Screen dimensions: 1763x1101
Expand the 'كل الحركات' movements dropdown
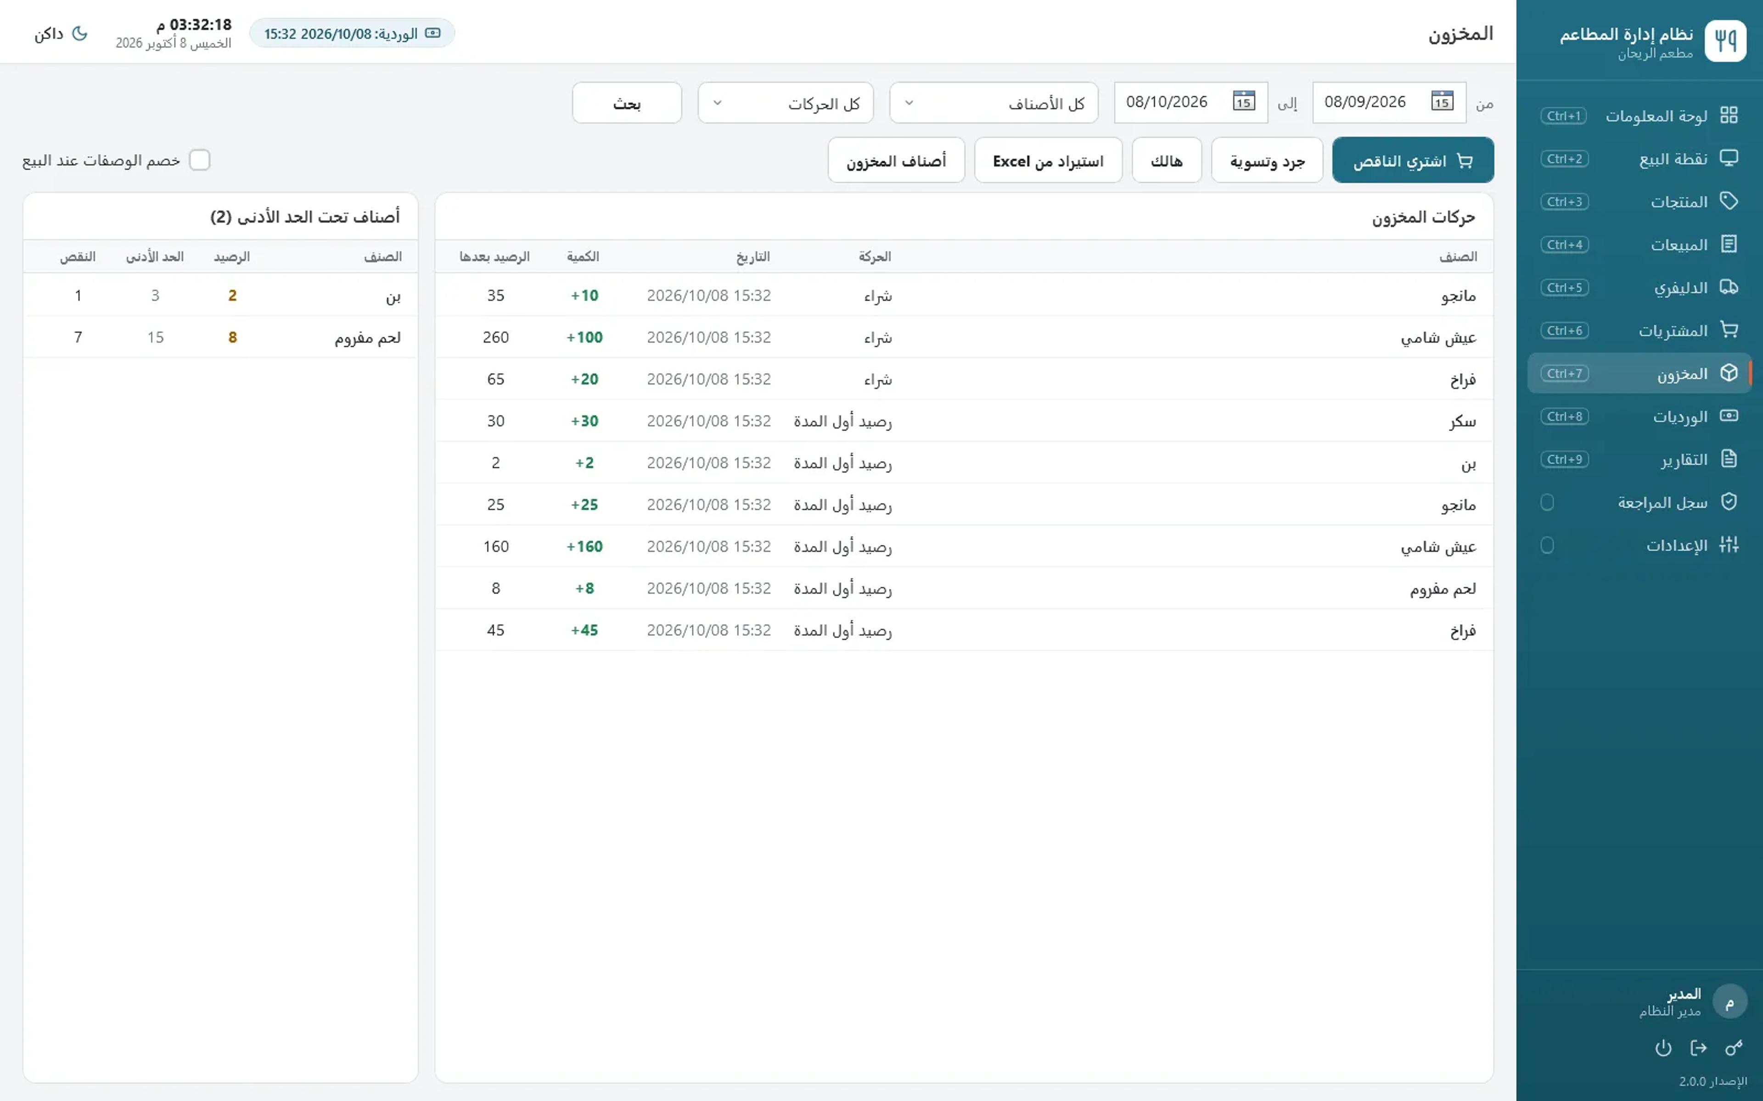point(786,103)
